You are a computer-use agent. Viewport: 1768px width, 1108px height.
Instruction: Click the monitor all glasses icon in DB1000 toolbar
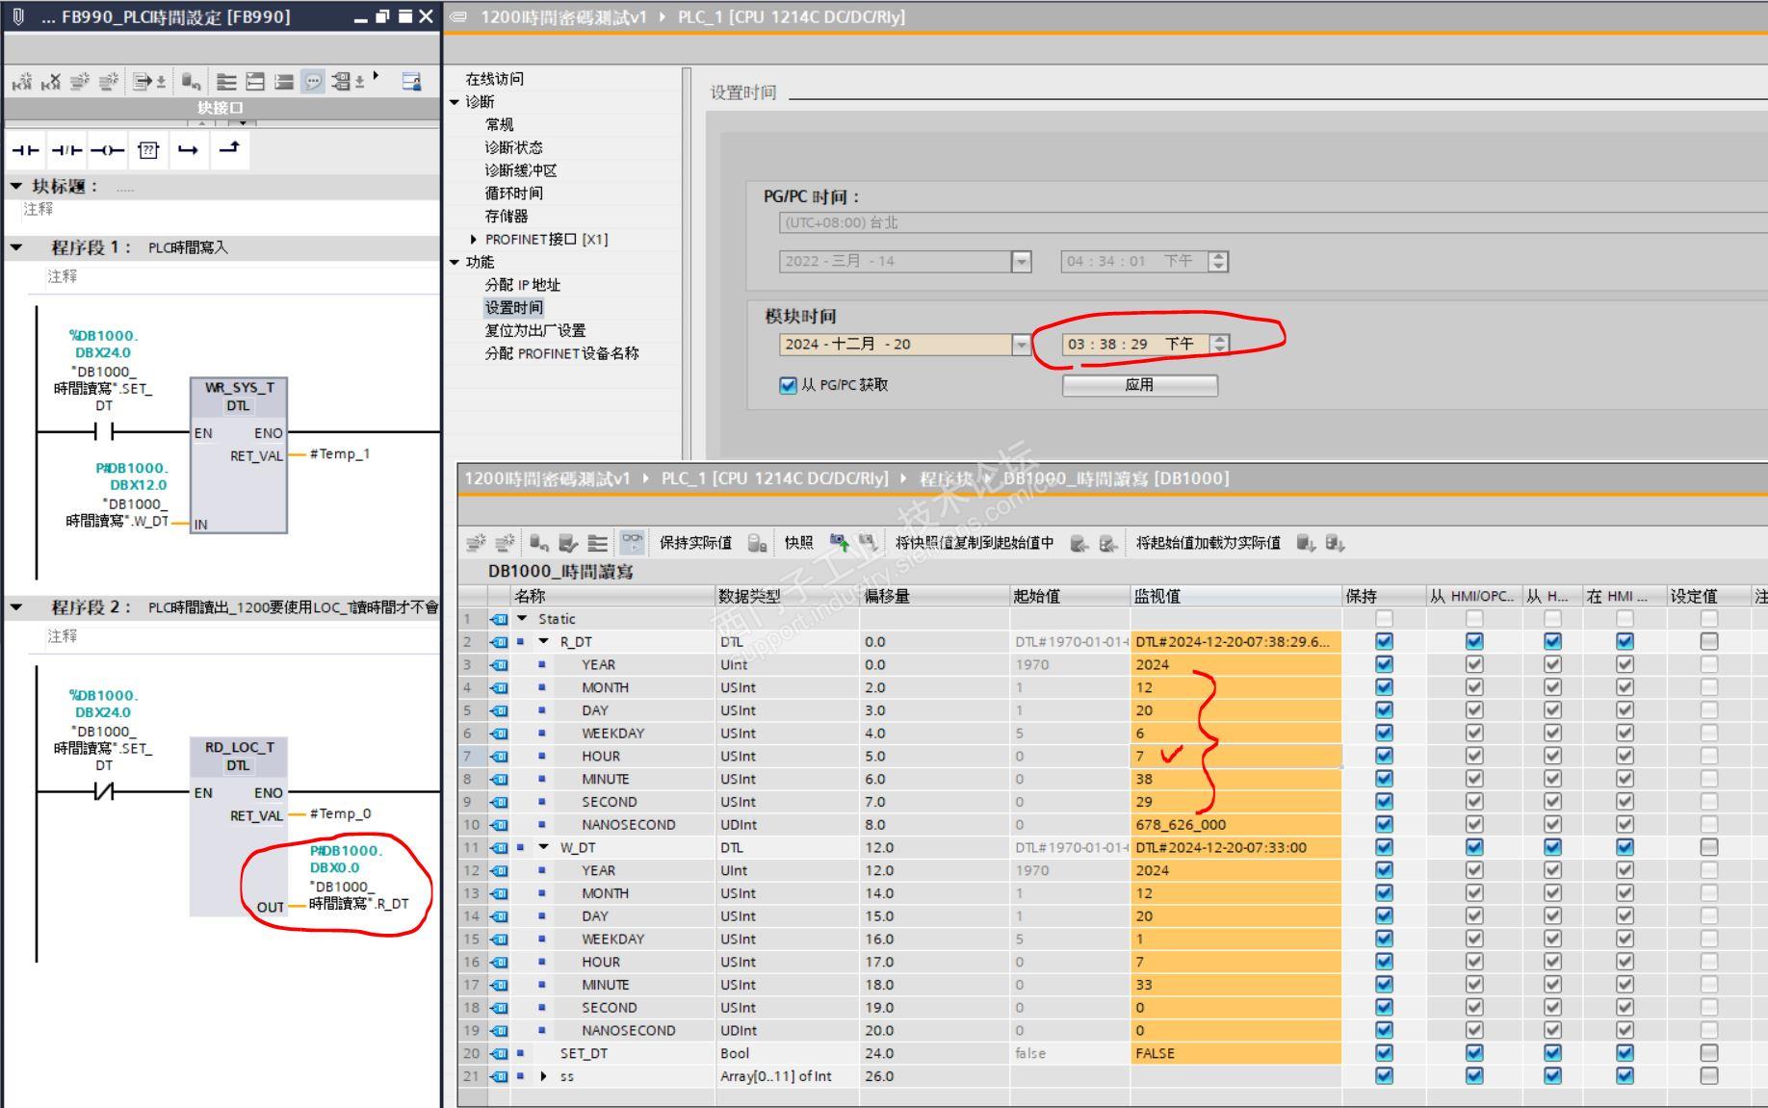pos(632,543)
